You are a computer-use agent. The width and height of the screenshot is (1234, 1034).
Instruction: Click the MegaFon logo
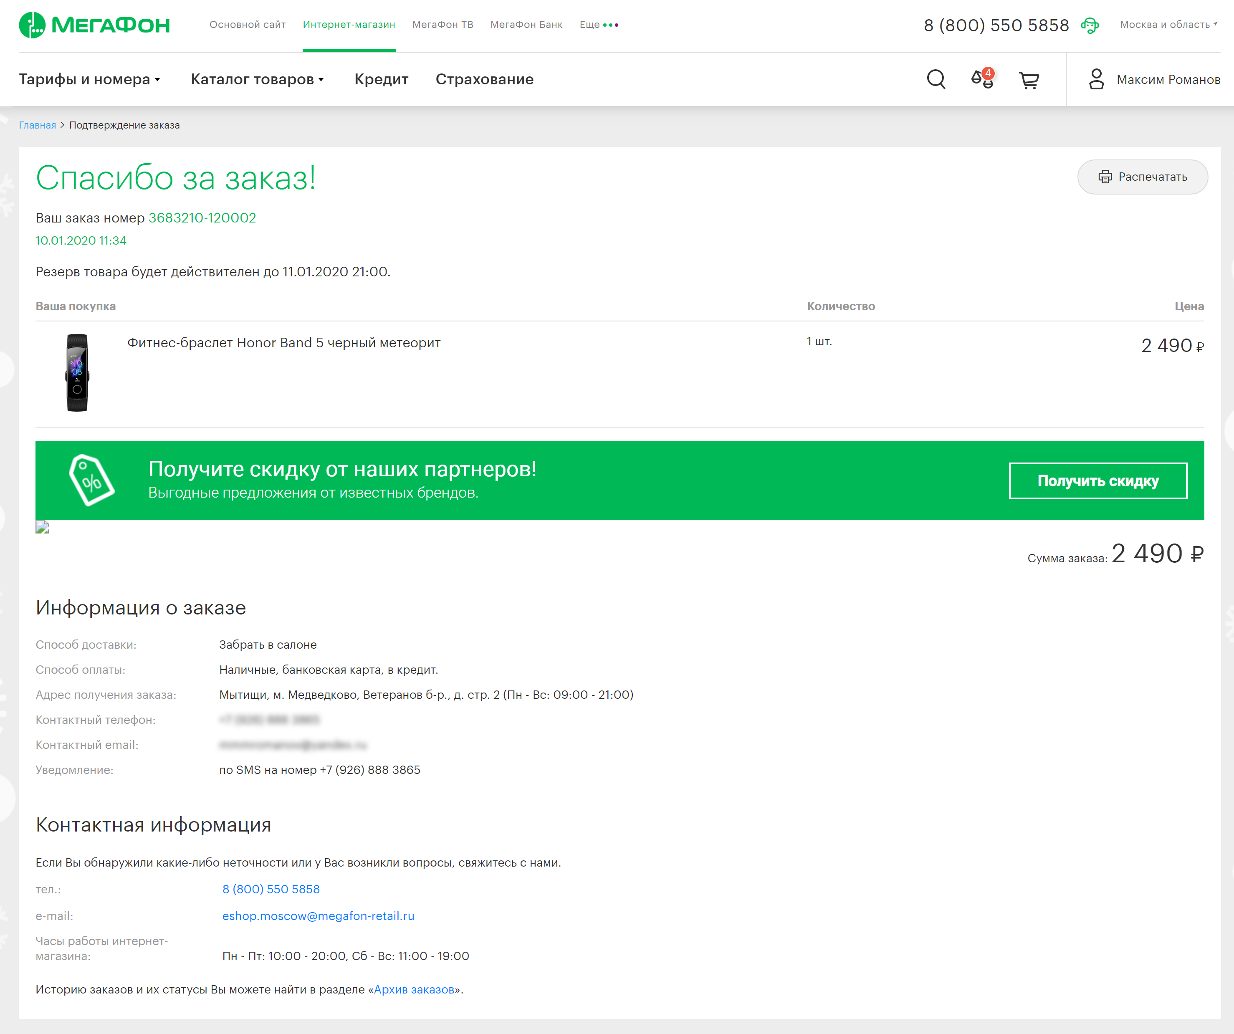pos(94,25)
